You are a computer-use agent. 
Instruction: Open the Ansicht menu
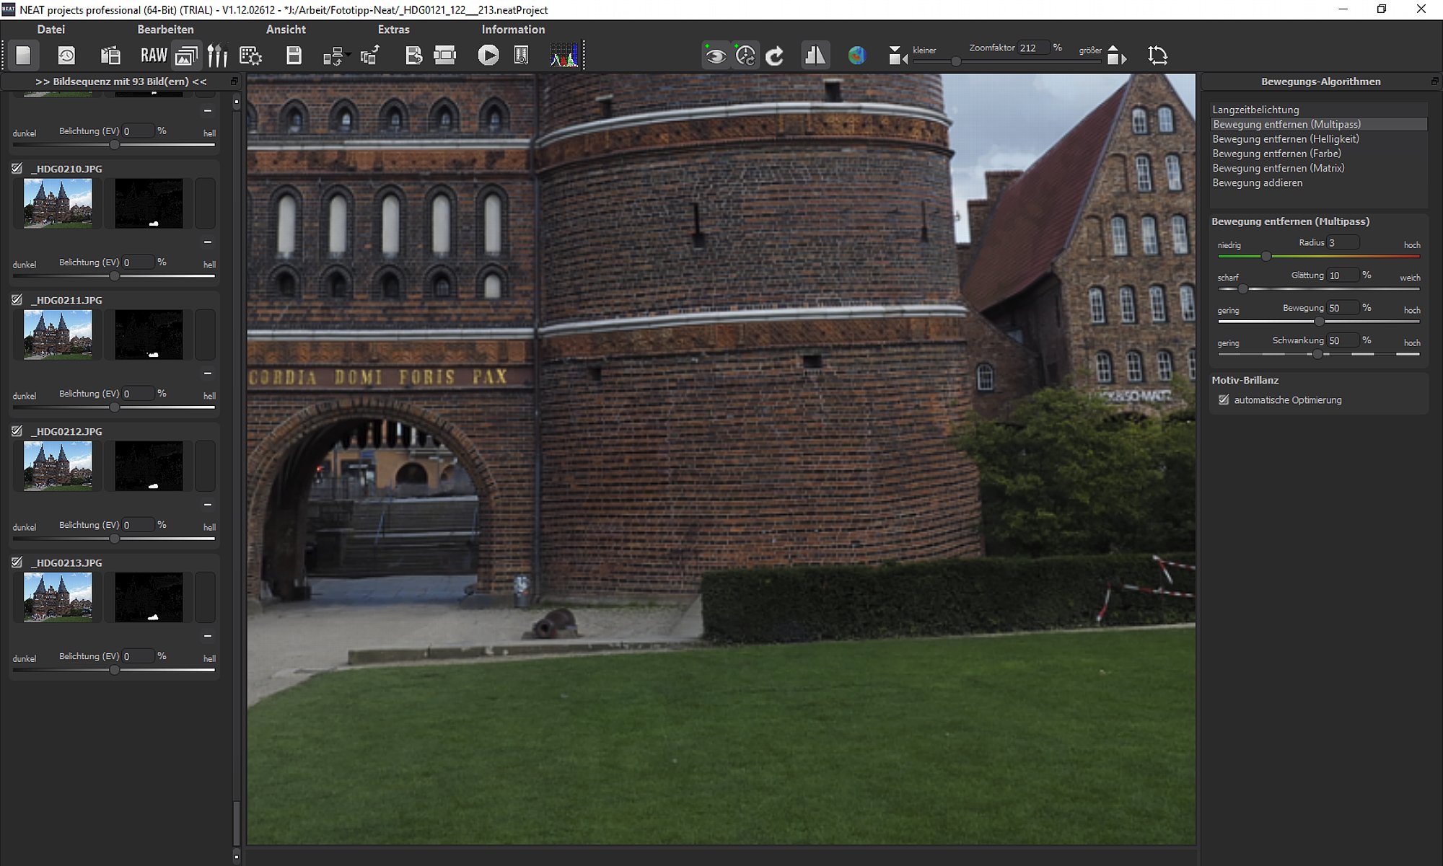[x=286, y=30]
